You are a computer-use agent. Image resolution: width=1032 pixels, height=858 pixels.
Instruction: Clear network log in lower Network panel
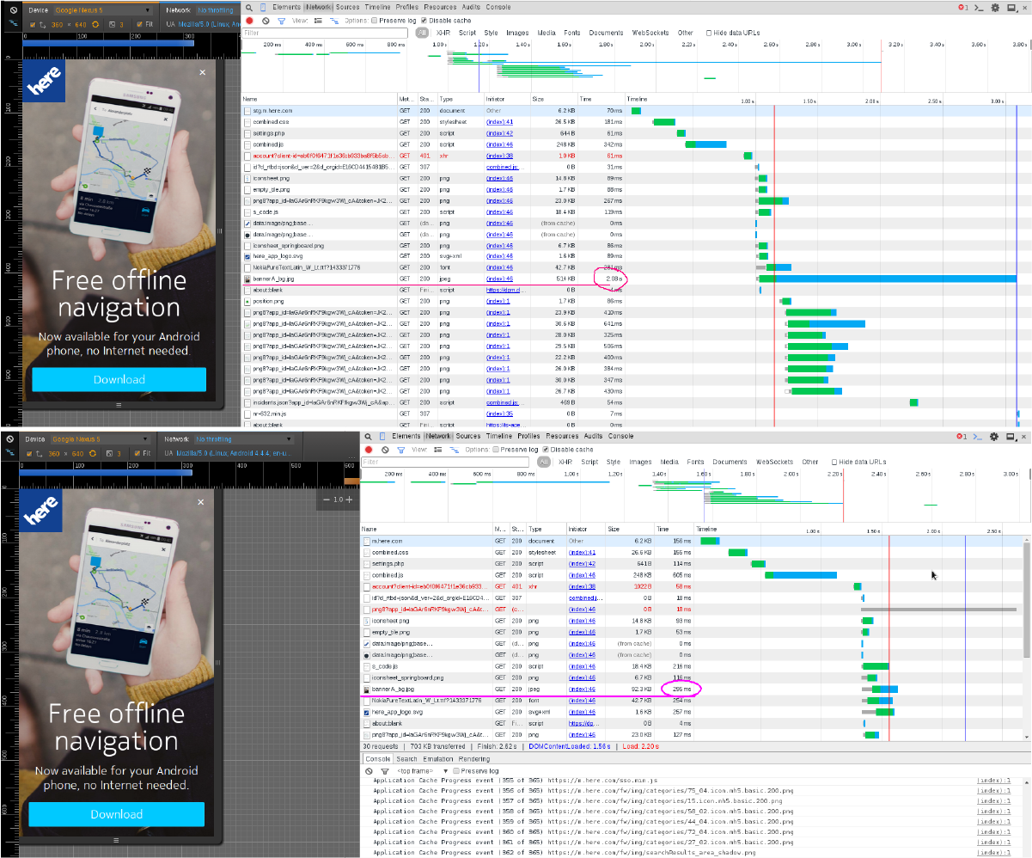385,450
